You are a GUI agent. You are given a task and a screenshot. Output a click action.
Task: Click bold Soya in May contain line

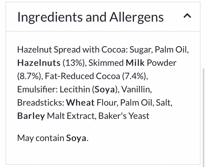(76, 138)
